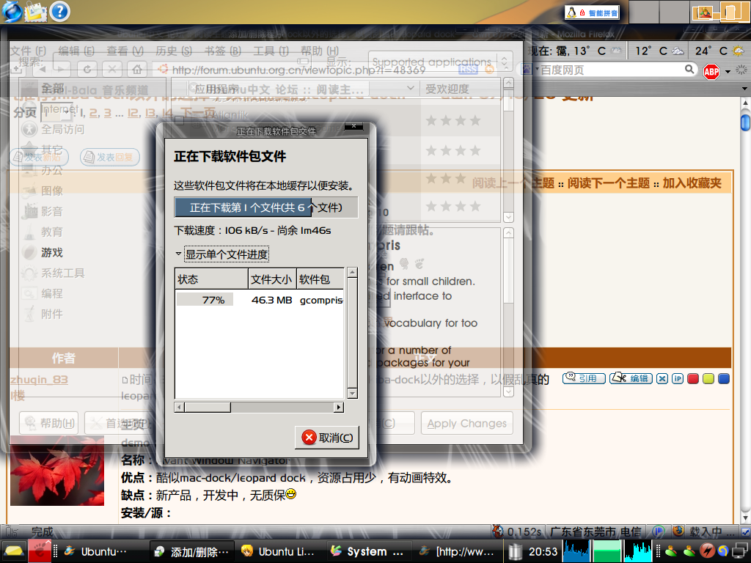Click the Adblock Plus ABP icon in Firefox
The width and height of the screenshot is (751, 563).
711,71
